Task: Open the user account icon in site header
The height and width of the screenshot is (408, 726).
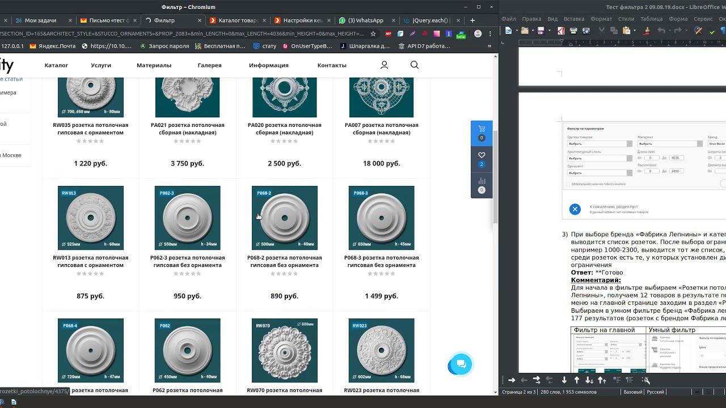Action: click(384, 65)
